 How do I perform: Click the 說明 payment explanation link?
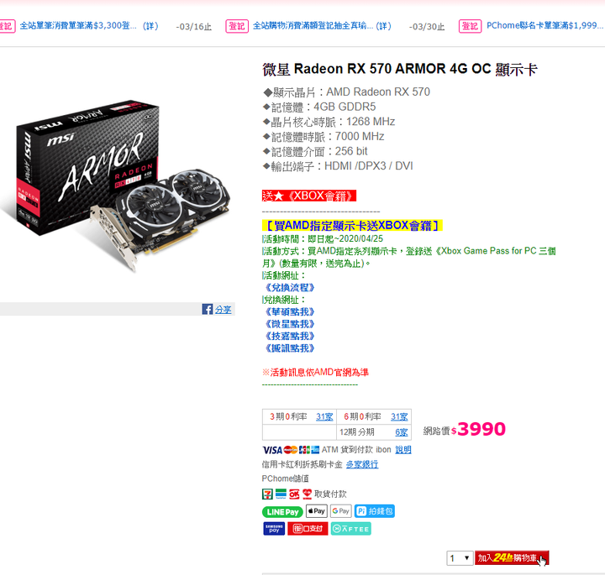(x=403, y=450)
